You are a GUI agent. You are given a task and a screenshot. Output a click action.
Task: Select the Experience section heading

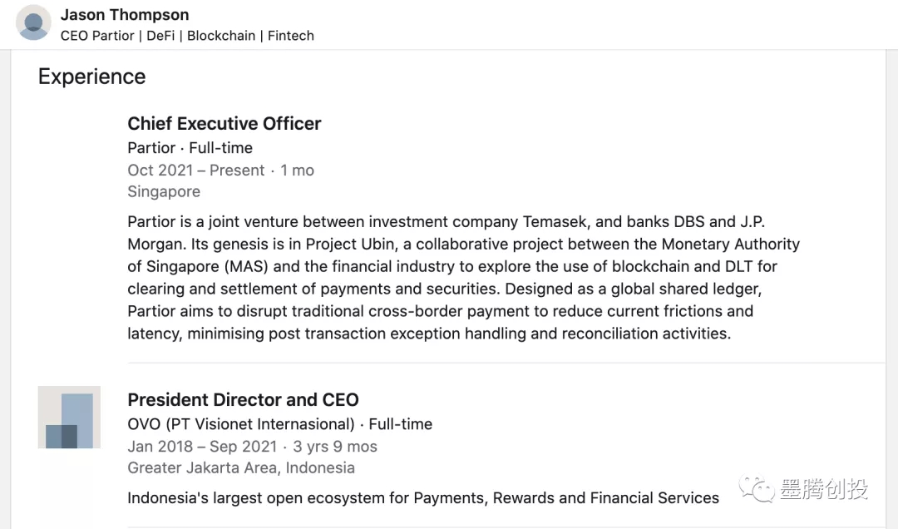pos(91,77)
